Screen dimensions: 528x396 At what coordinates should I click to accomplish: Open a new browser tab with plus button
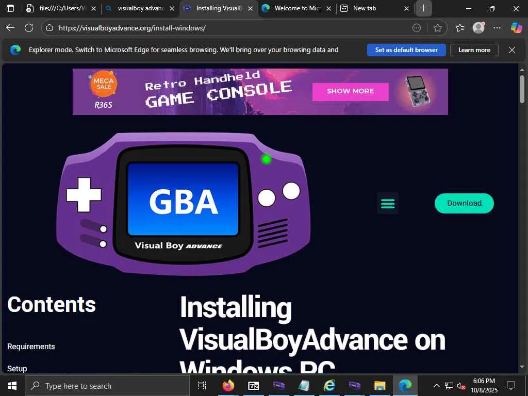[x=424, y=8]
